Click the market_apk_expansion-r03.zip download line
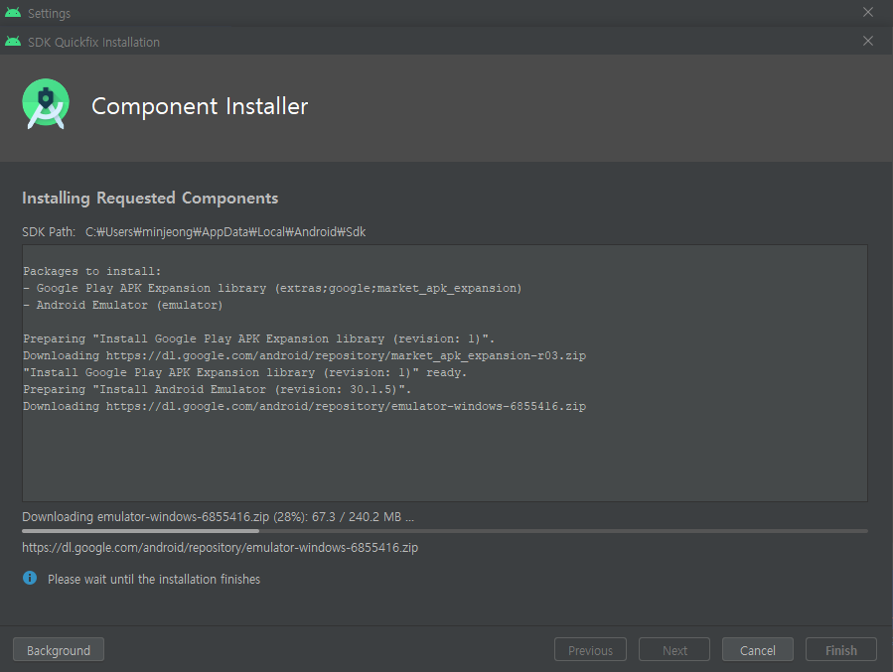This screenshot has height=672, width=893. point(305,355)
